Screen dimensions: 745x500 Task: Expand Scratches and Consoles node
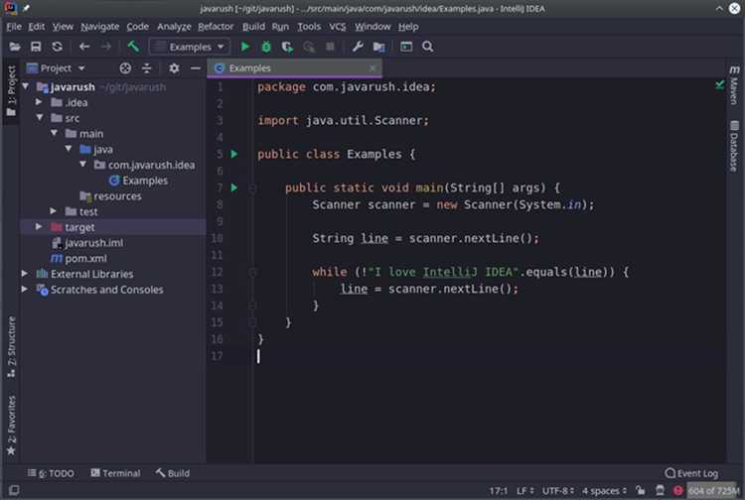click(x=24, y=289)
